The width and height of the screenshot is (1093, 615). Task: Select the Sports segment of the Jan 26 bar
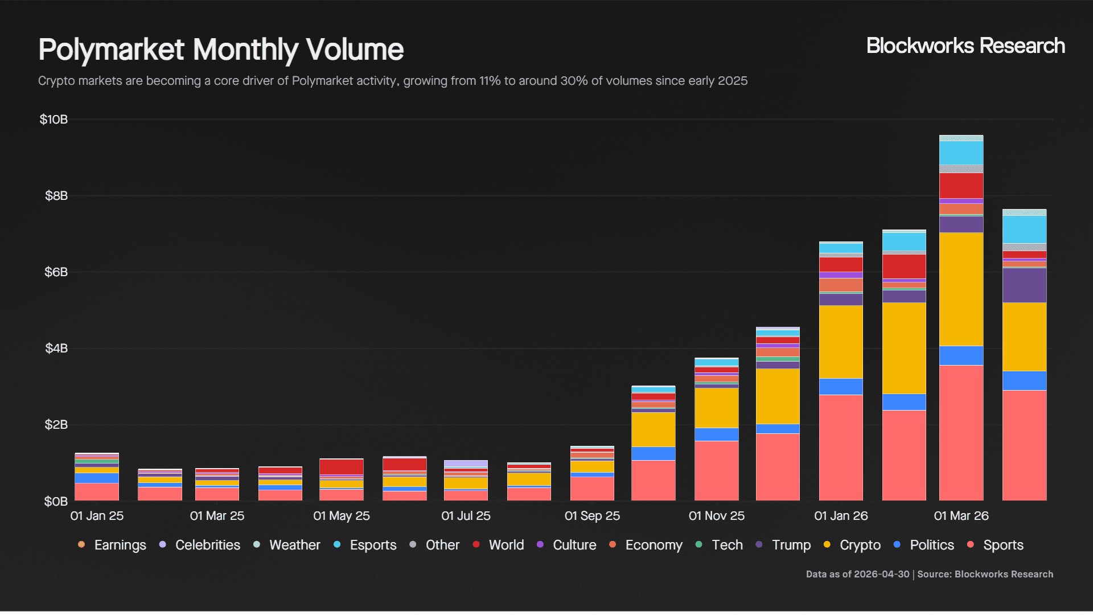tap(841, 448)
